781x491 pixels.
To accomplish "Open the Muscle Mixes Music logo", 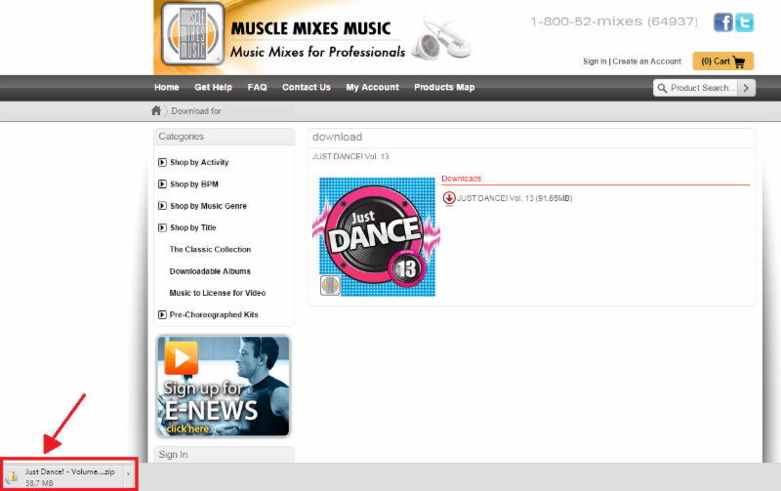I will (x=192, y=34).
